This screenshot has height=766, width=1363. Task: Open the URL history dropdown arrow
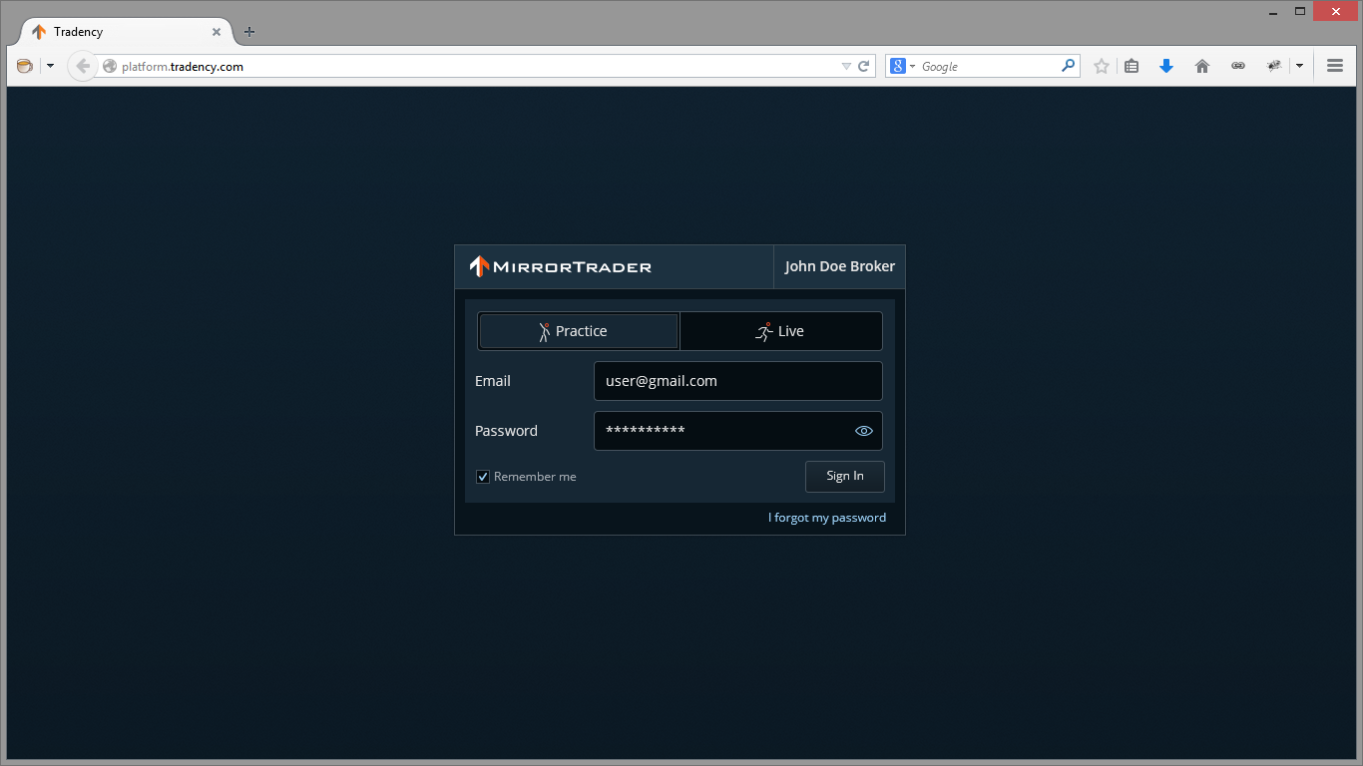(846, 66)
